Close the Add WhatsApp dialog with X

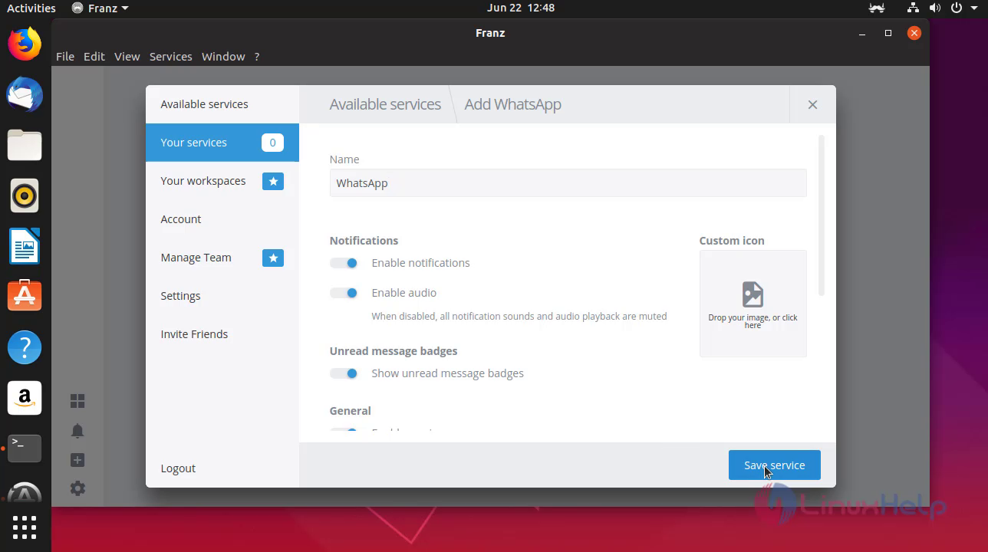(x=812, y=104)
